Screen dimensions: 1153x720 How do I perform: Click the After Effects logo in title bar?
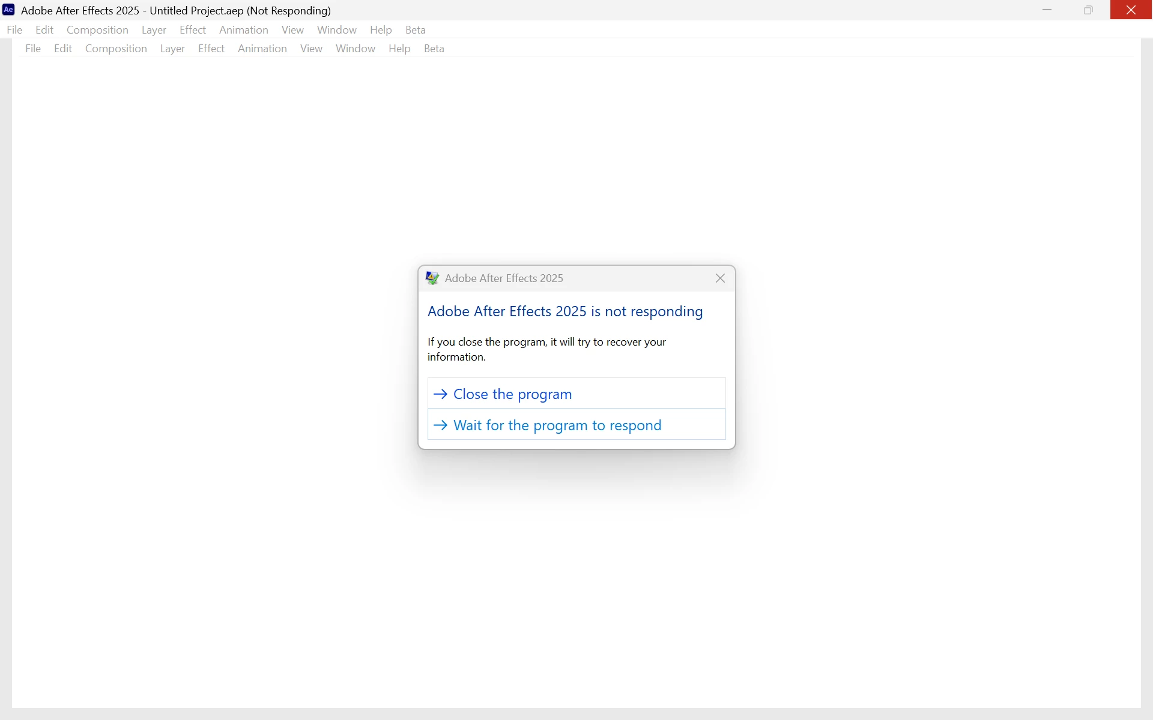click(x=8, y=10)
